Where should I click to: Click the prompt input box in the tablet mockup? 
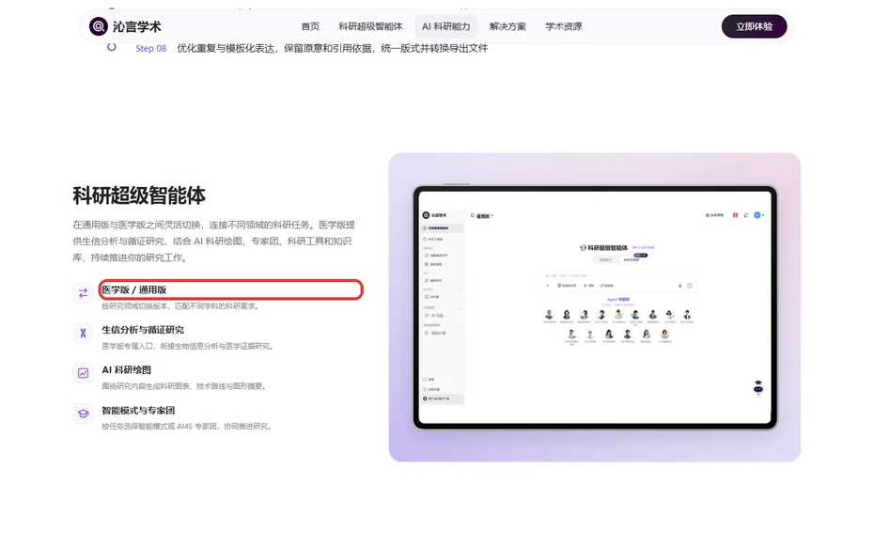(x=618, y=281)
